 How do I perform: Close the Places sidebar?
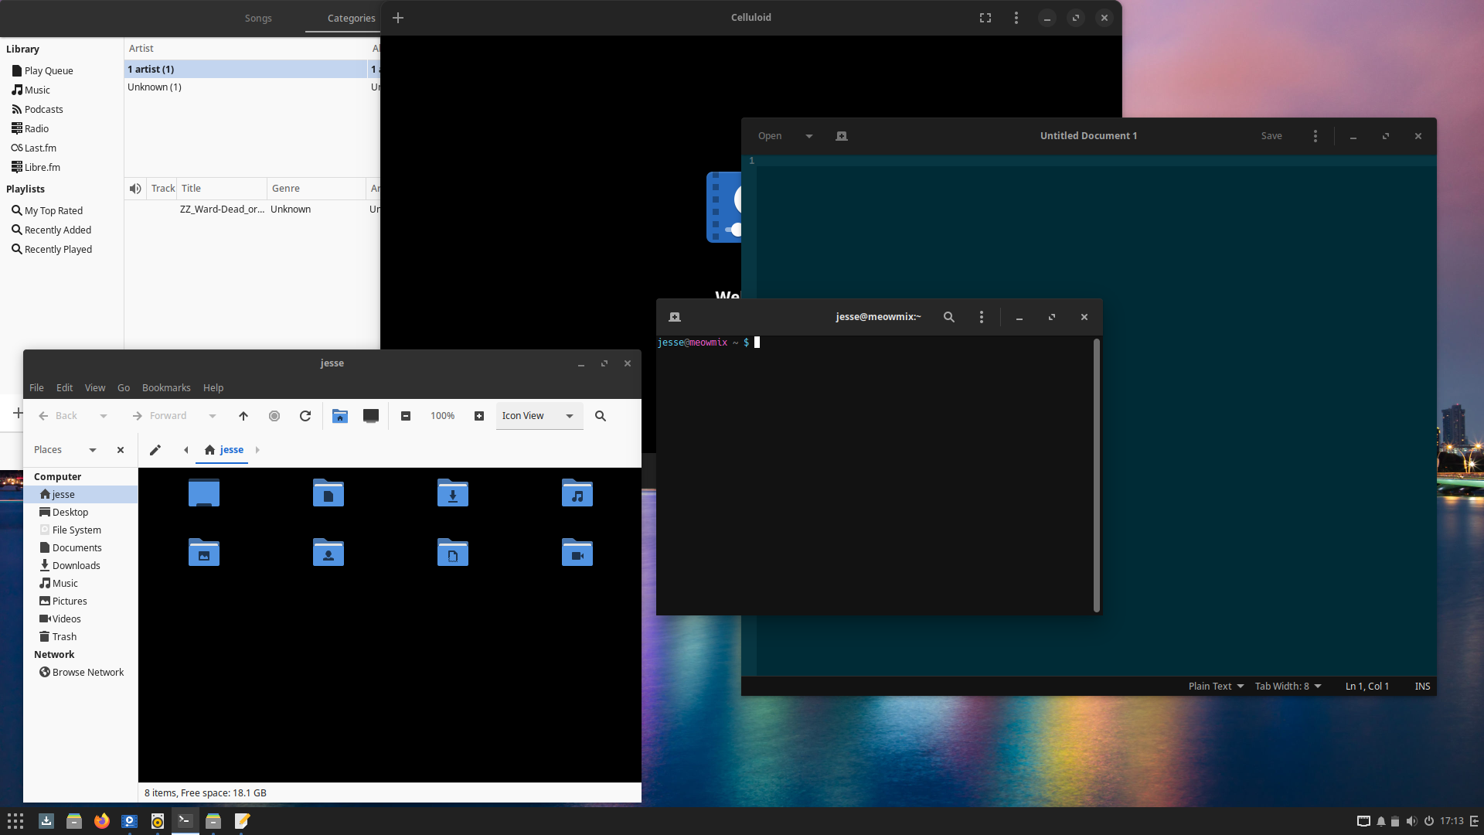[121, 450]
